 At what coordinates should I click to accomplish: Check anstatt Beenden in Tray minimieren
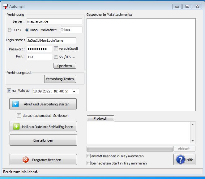89,156
